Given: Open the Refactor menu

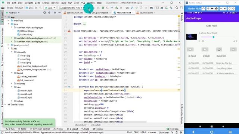Looking at the screenshot, I should click(55, 3).
